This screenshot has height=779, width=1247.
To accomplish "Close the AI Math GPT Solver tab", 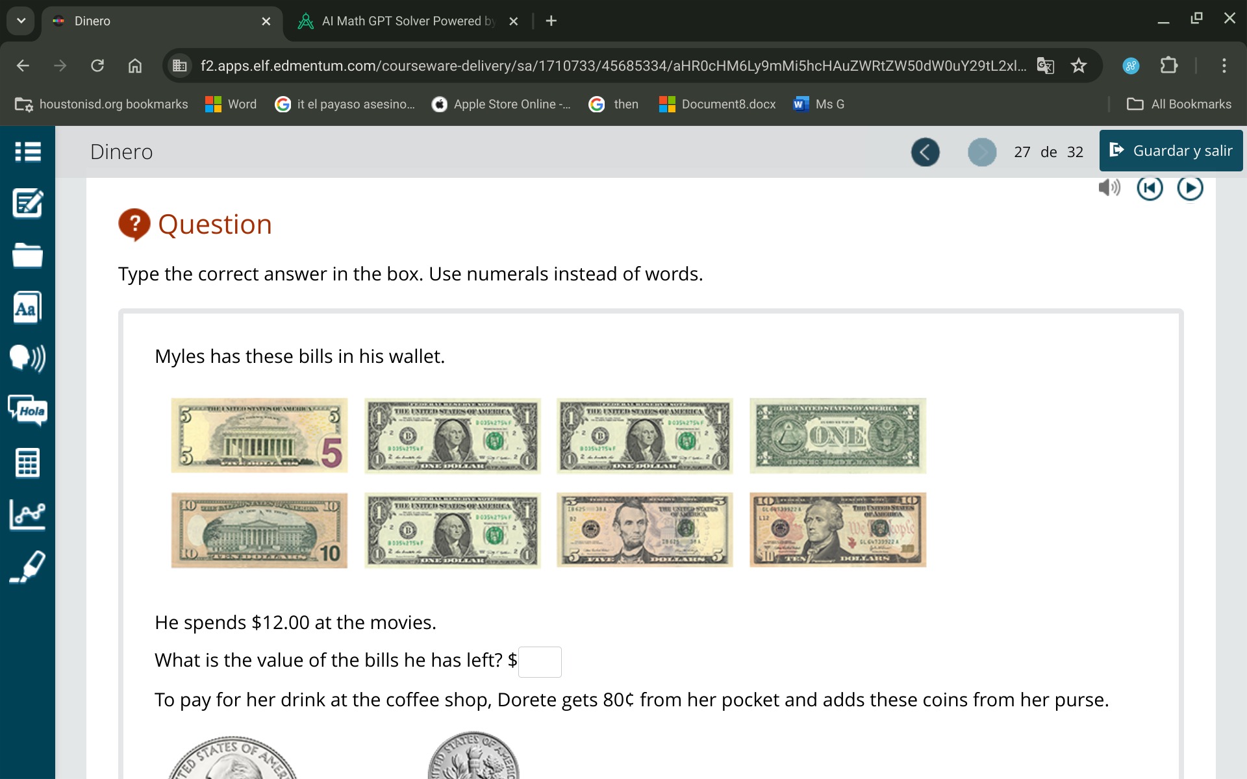I will (x=513, y=21).
